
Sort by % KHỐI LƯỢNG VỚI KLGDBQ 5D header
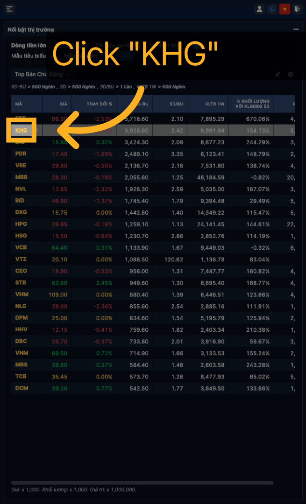[251, 104]
